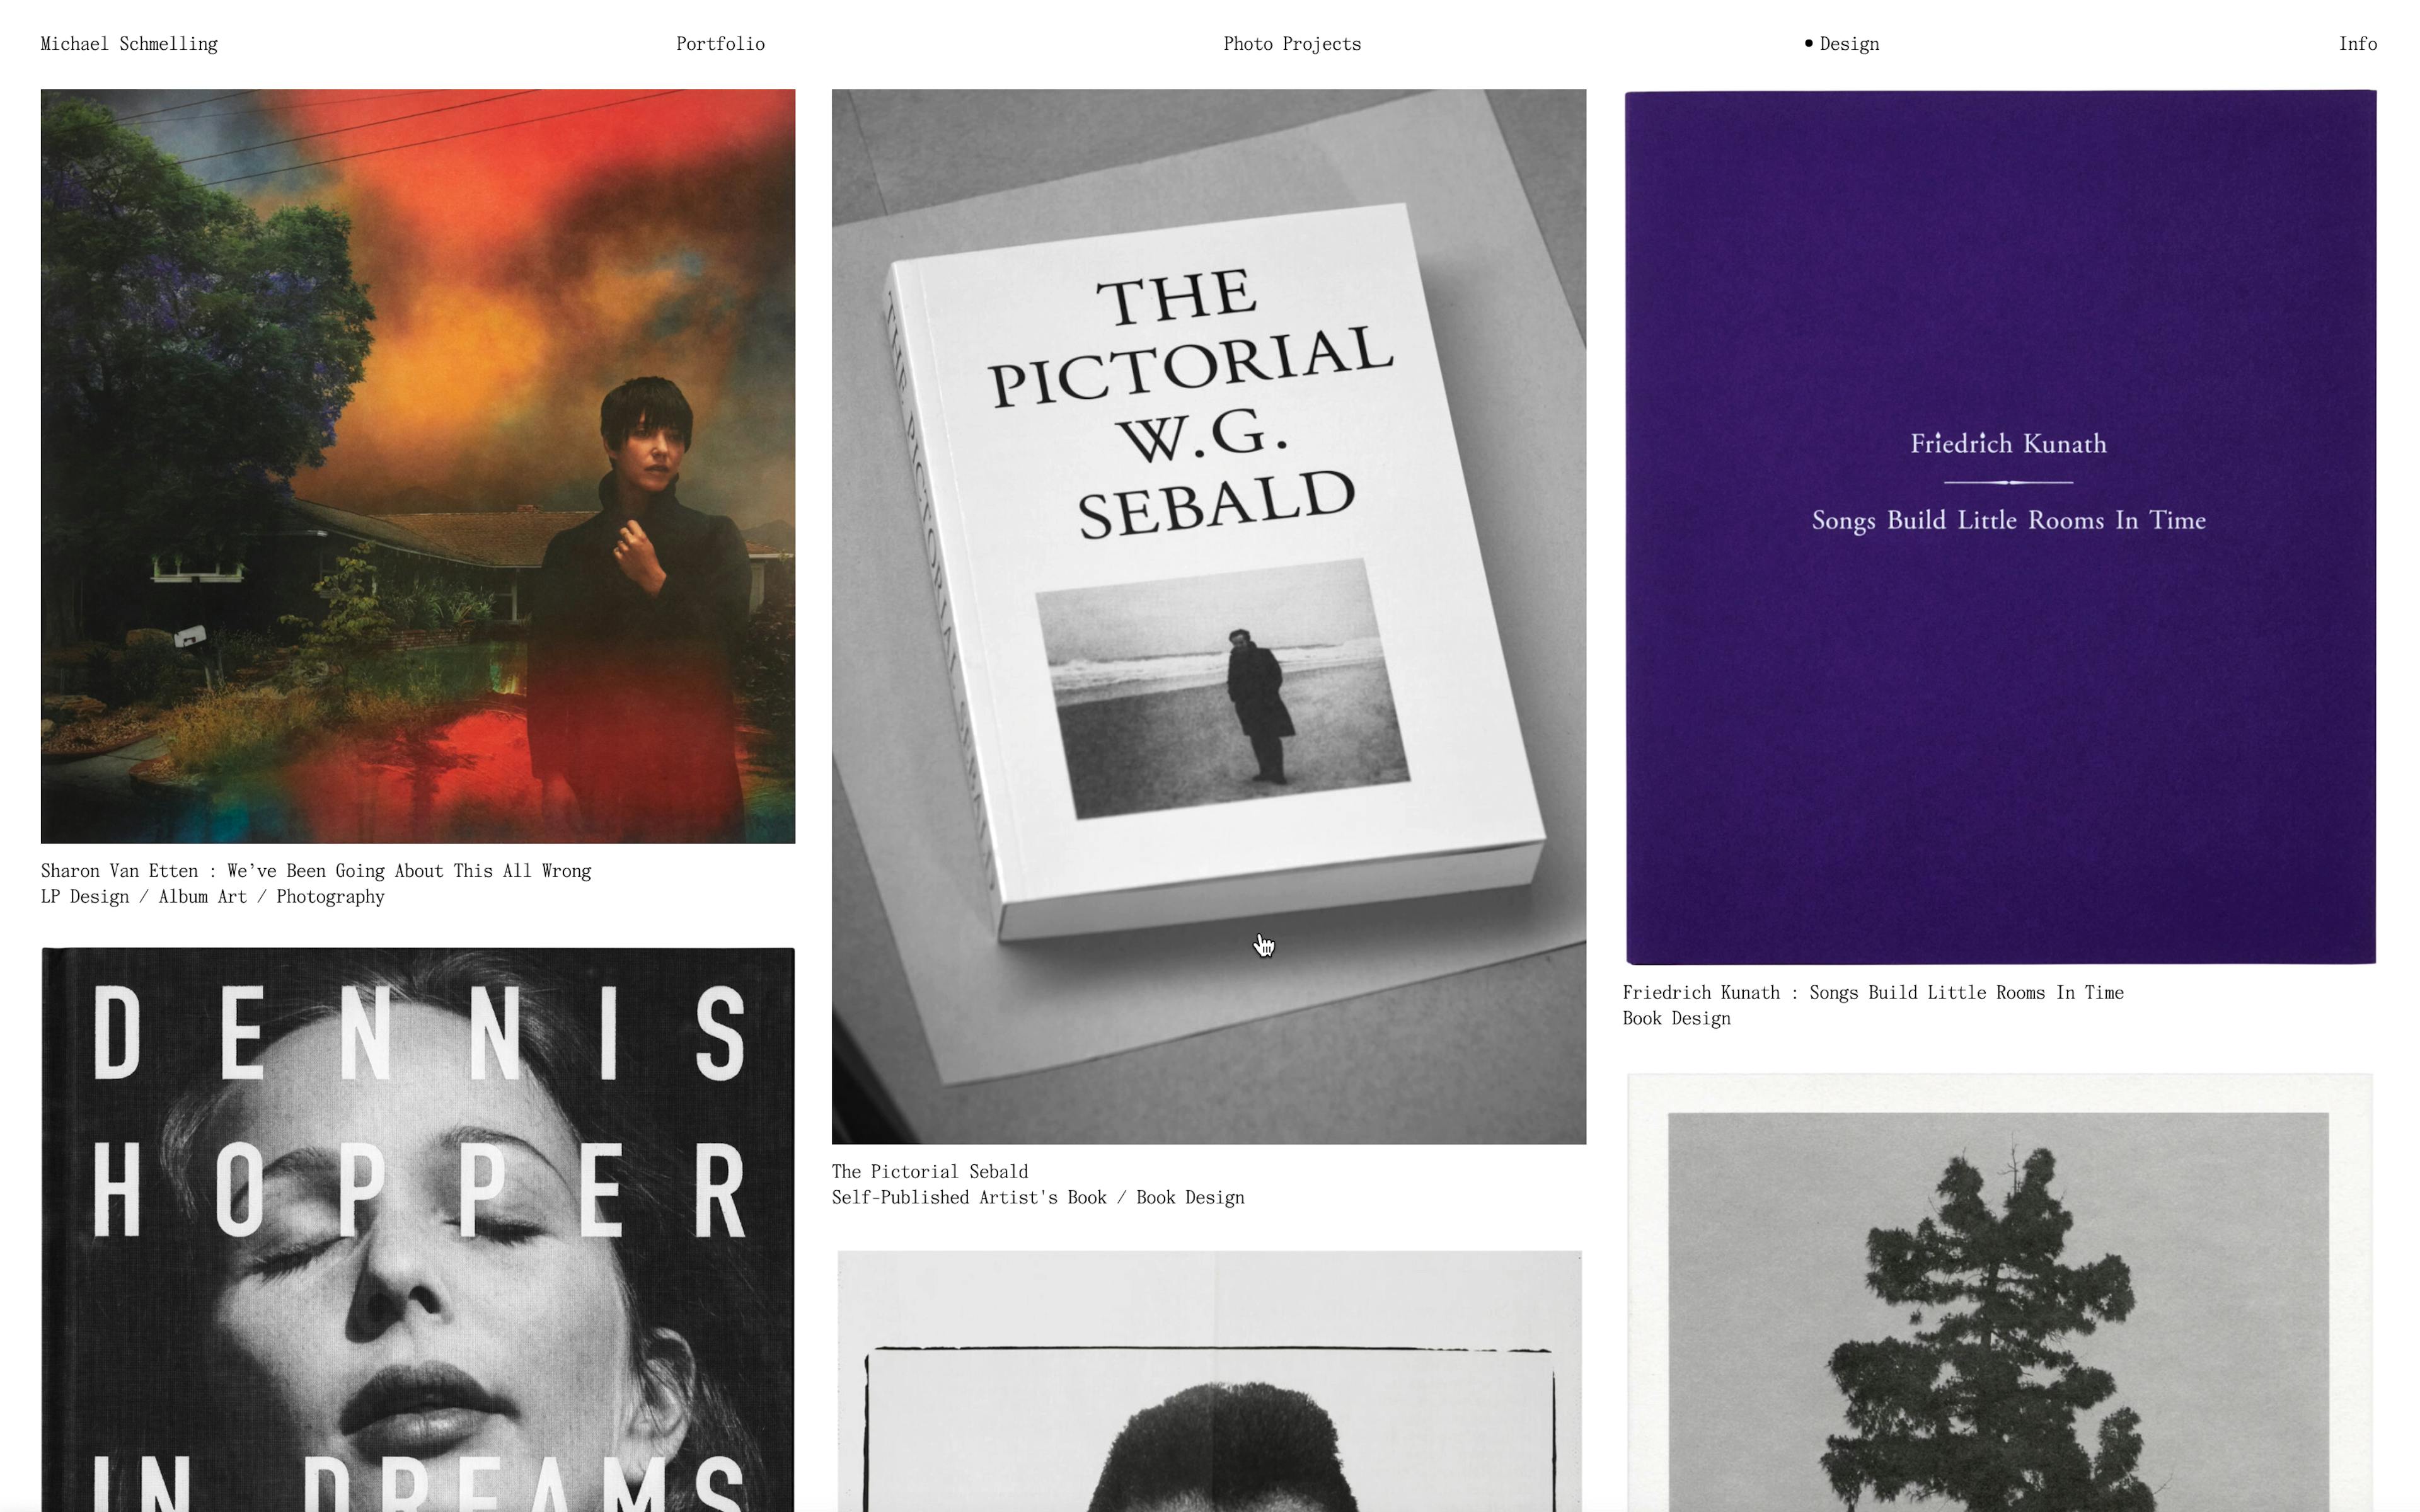Click the beach photo on Sebald cover

[1222, 689]
